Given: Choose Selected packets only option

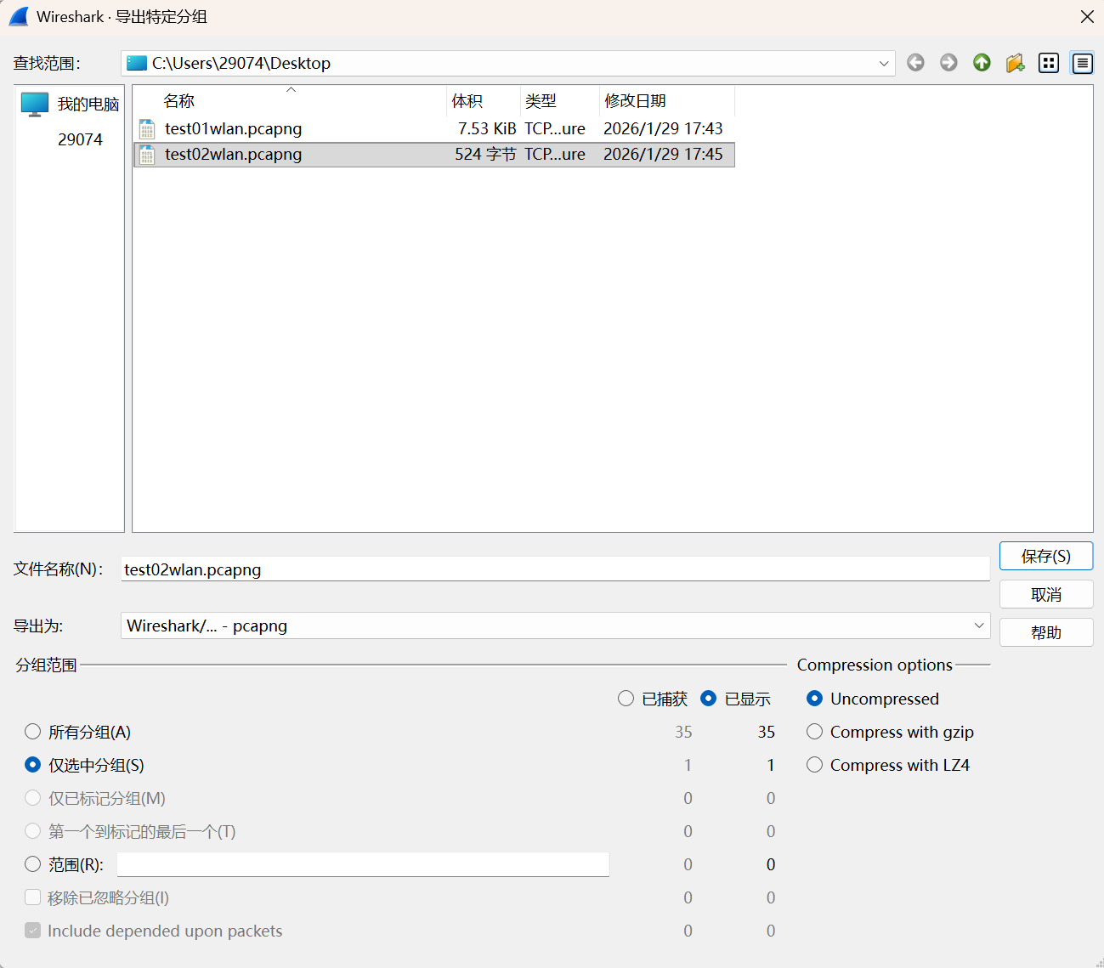Looking at the screenshot, I should point(33,765).
